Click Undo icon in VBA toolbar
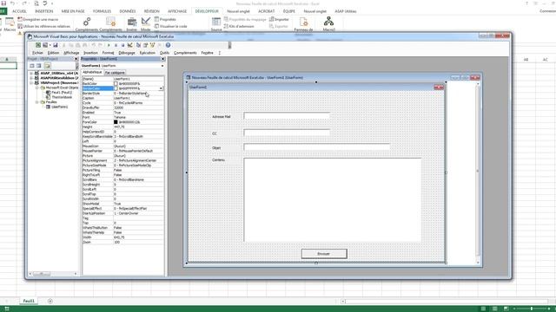 tap(94, 45)
